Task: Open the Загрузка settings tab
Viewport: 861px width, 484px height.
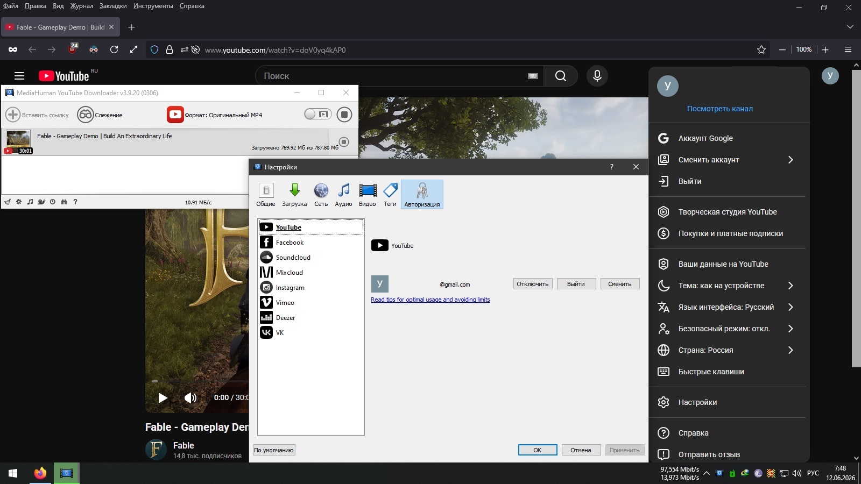Action: point(294,194)
